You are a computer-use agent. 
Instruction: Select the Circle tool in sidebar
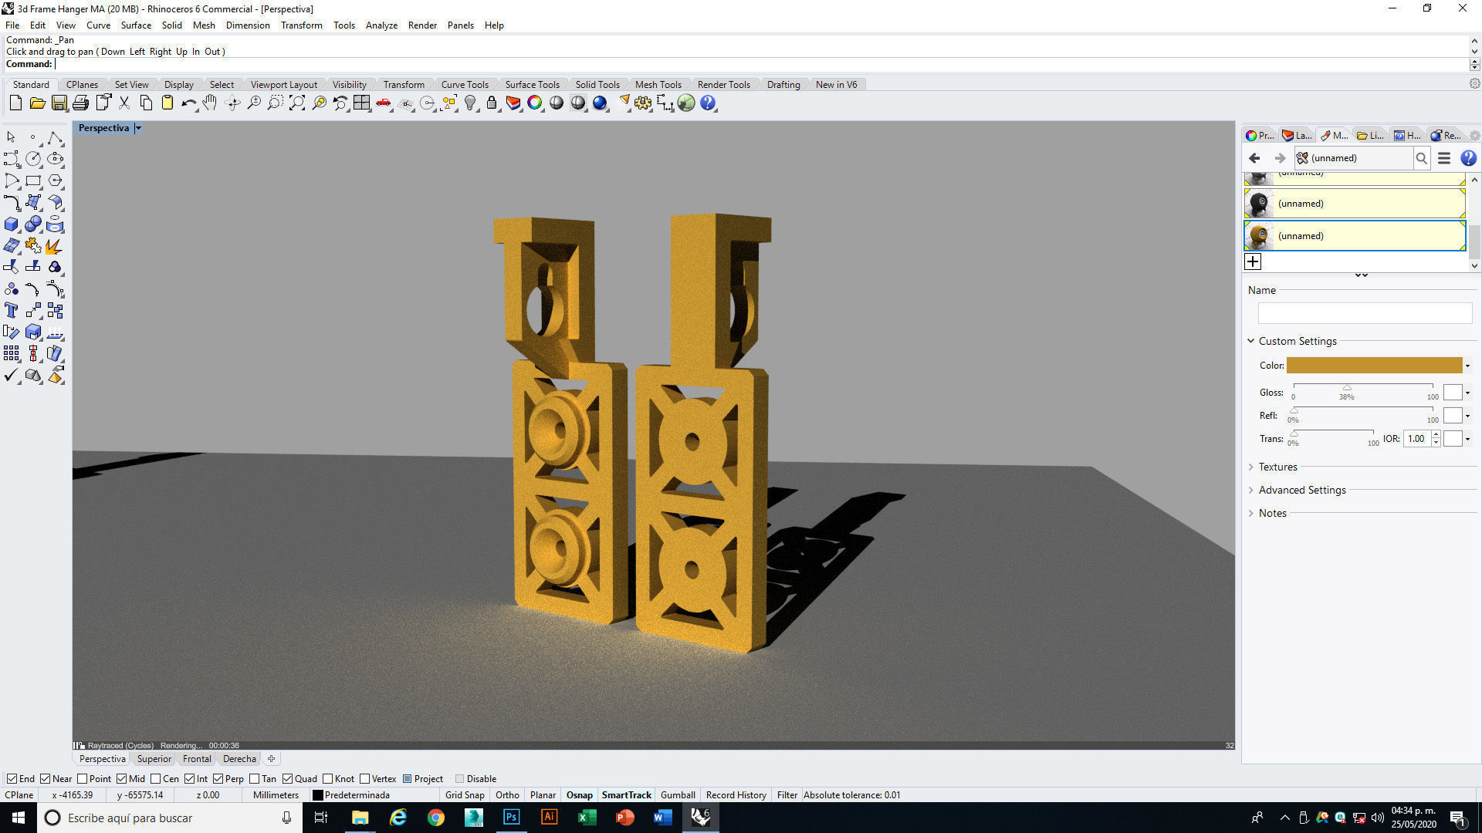tap(33, 159)
